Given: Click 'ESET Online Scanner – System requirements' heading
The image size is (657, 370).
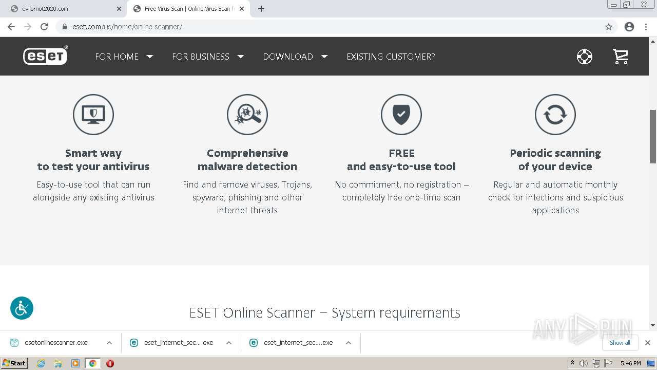Looking at the screenshot, I should click(x=325, y=312).
